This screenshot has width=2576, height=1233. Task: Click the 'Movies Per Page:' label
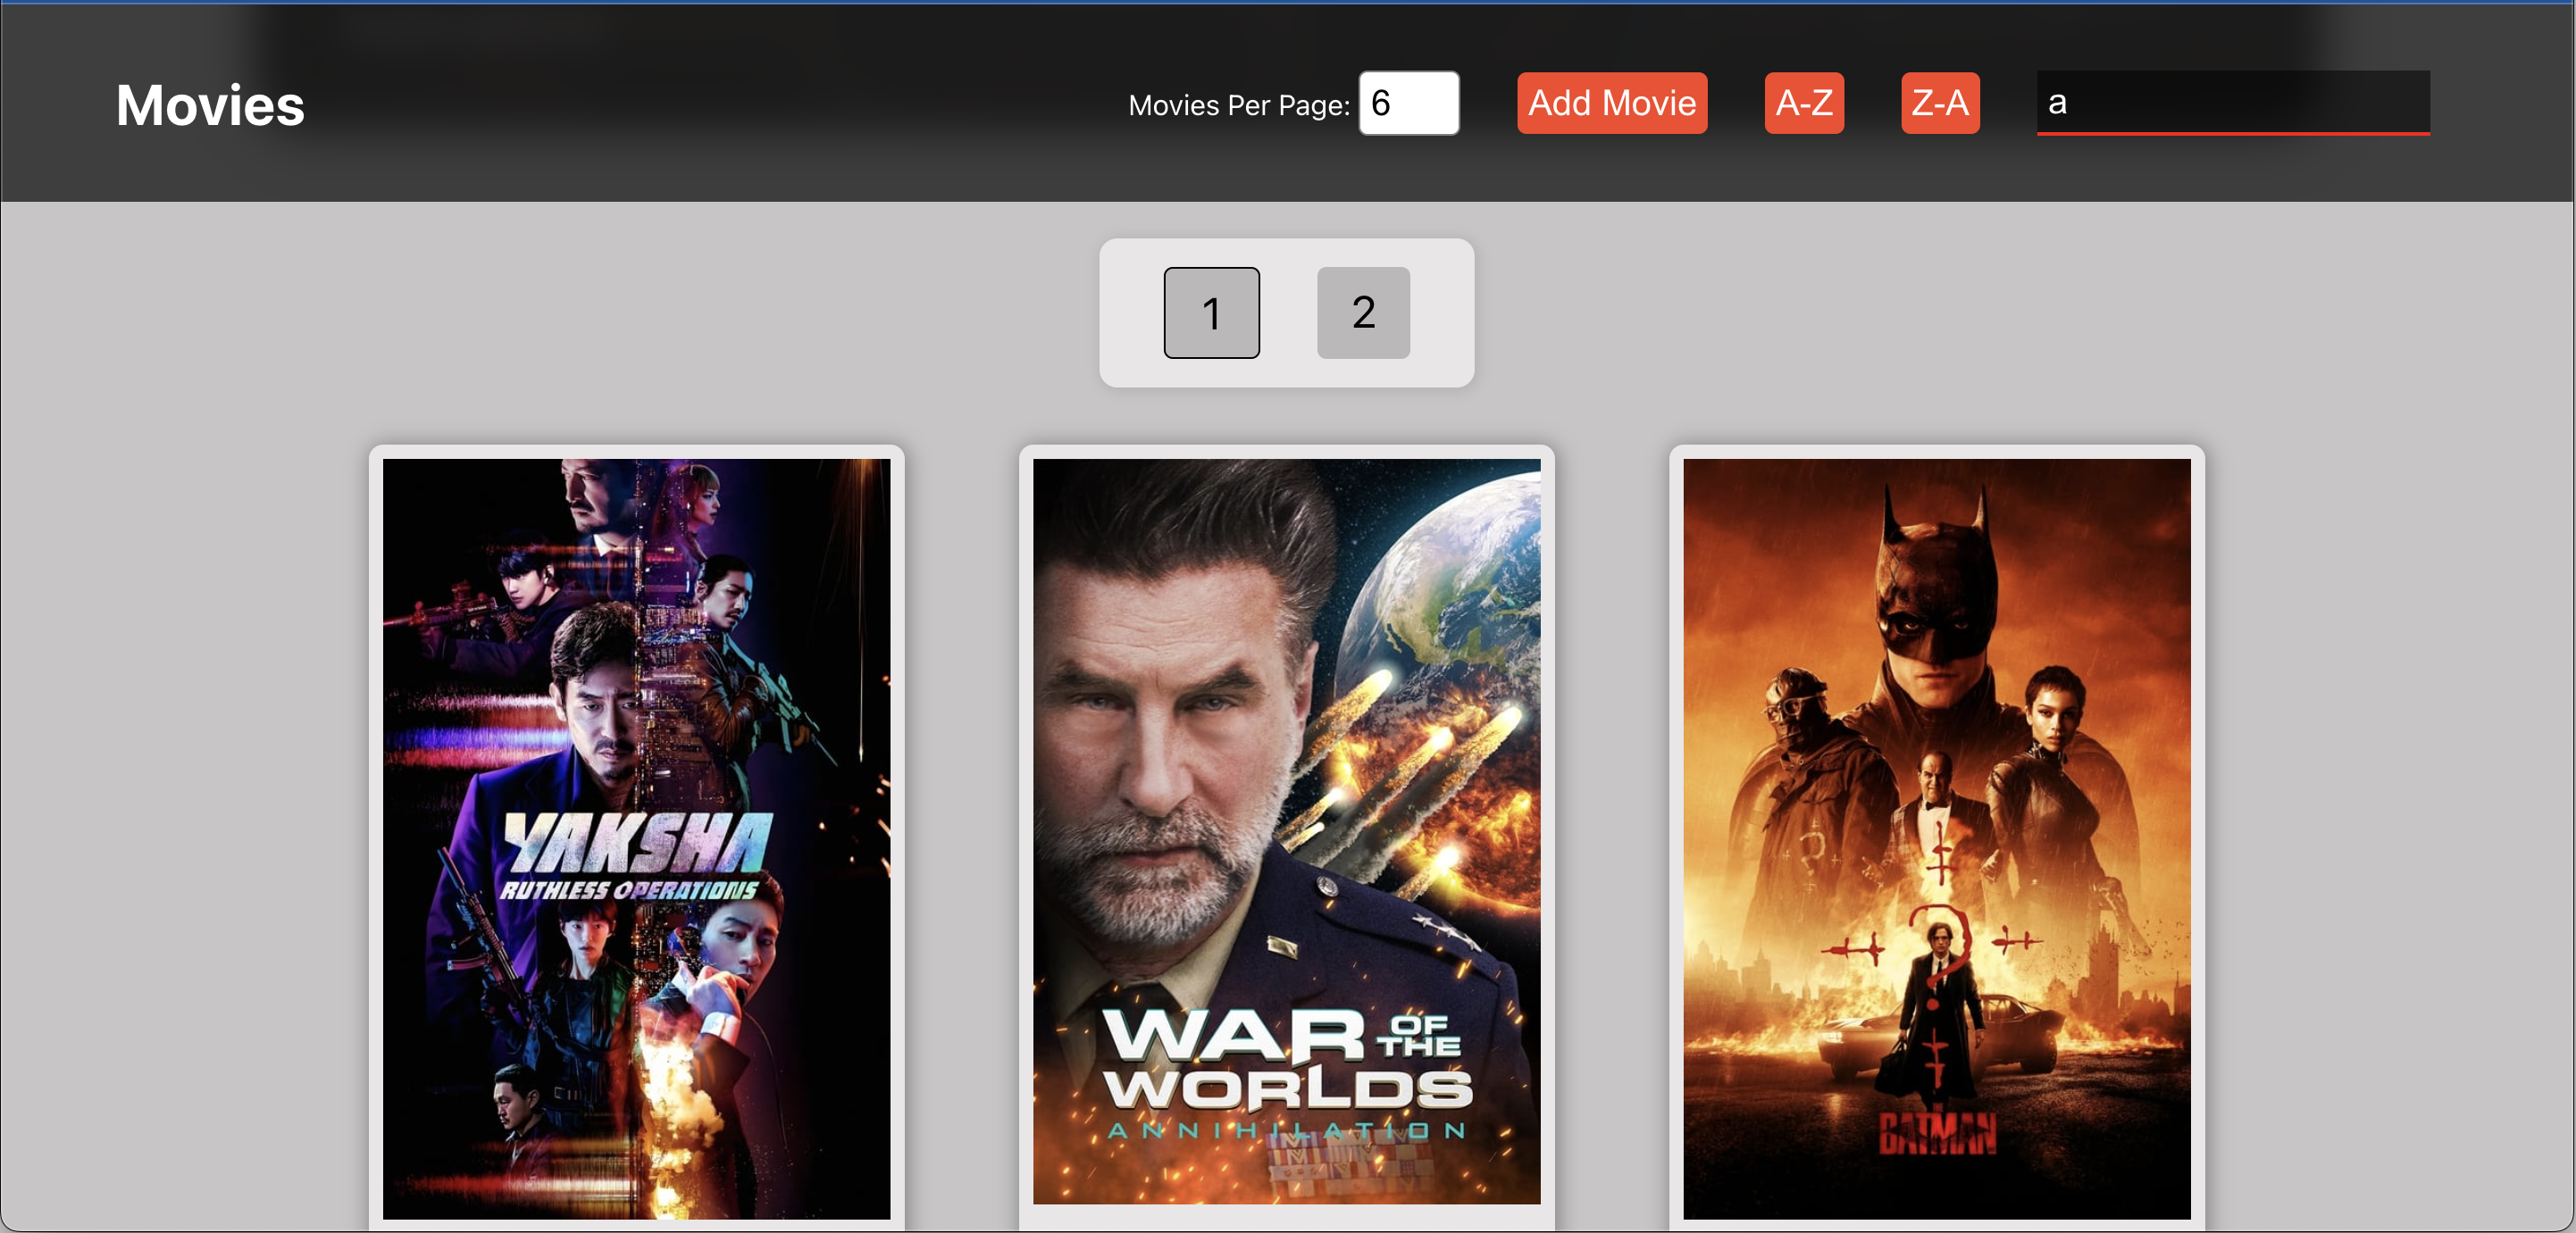(1238, 105)
